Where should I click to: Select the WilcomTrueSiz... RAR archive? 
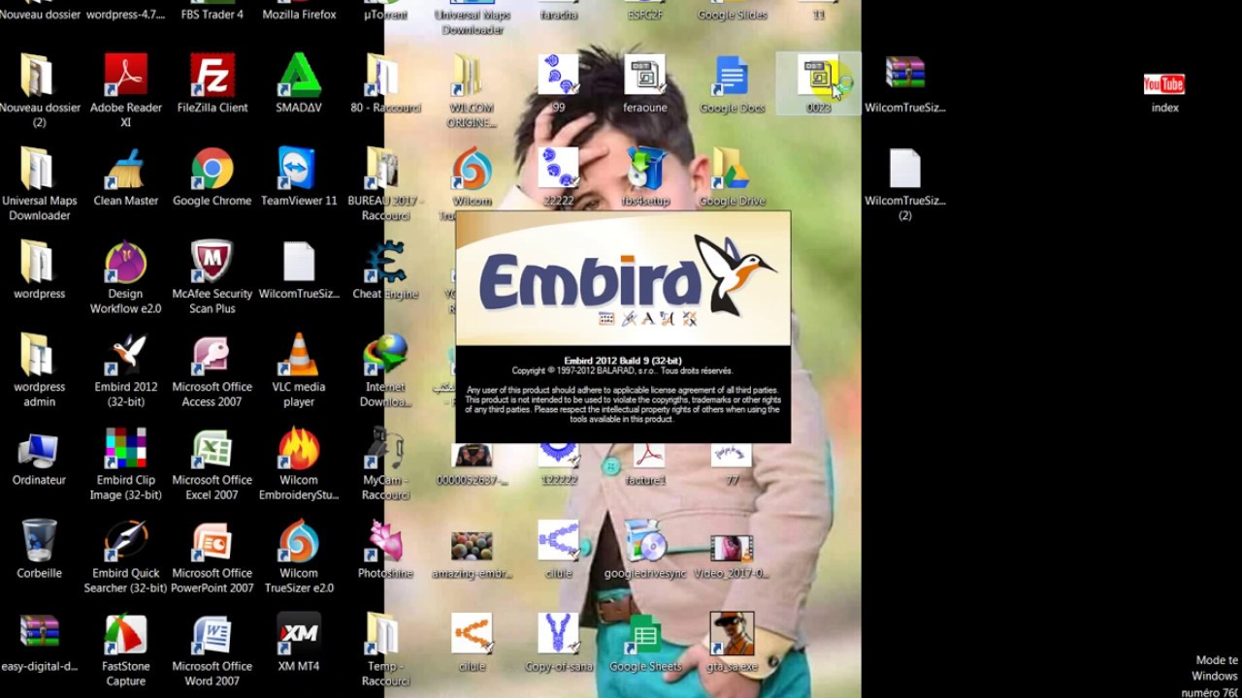(x=904, y=84)
